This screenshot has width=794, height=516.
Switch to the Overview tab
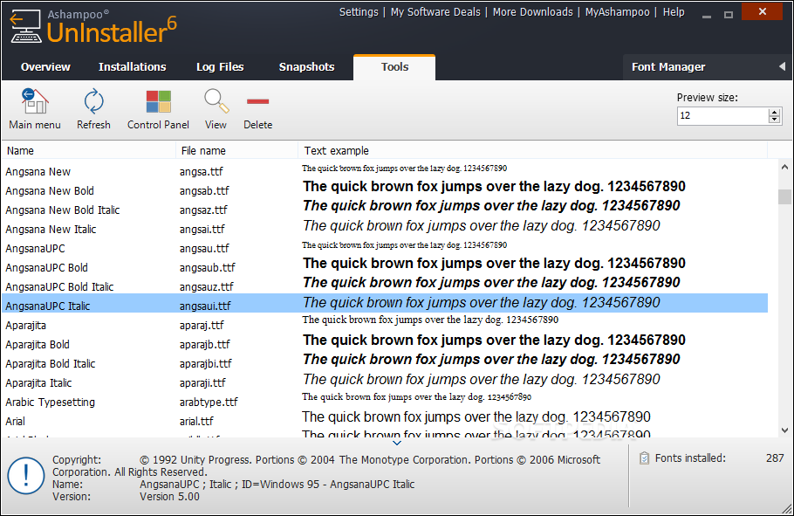pyautogui.click(x=45, y=67)
